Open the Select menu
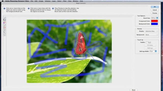163x91 pixels. [x=59, y=1]
